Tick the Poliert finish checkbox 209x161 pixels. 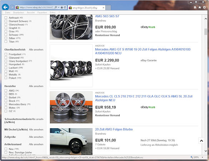tap(6, 78)
